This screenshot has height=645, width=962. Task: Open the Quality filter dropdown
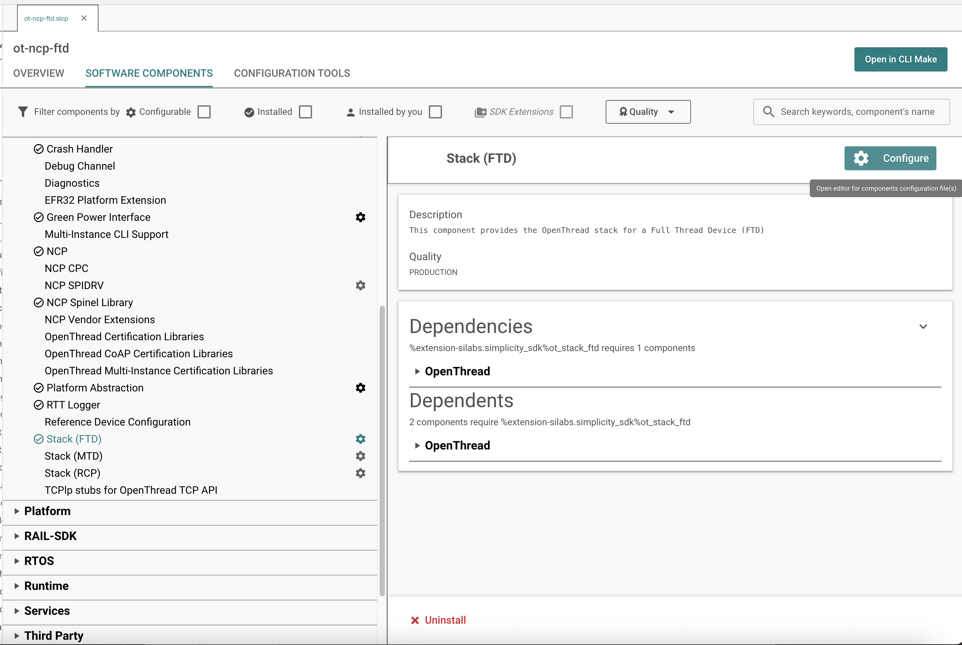coord(647,112)
